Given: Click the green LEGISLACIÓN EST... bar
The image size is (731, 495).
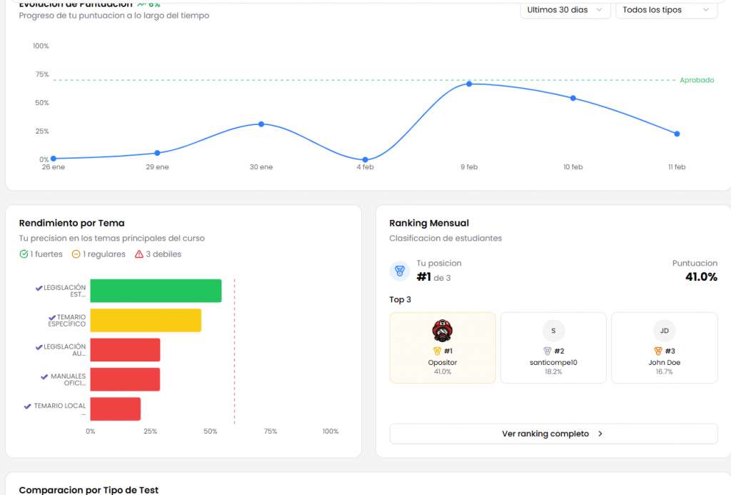Looking at the screenshot, I should [x=156, y=291].
